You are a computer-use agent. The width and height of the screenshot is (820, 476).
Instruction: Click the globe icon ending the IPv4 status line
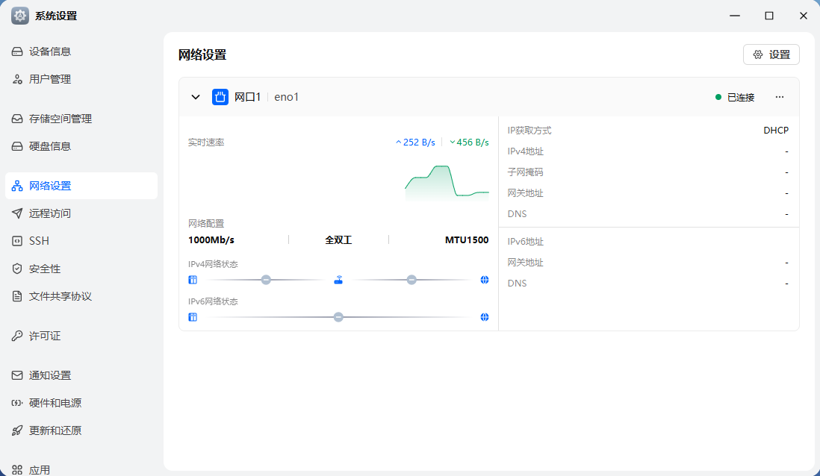pos(485,279)
